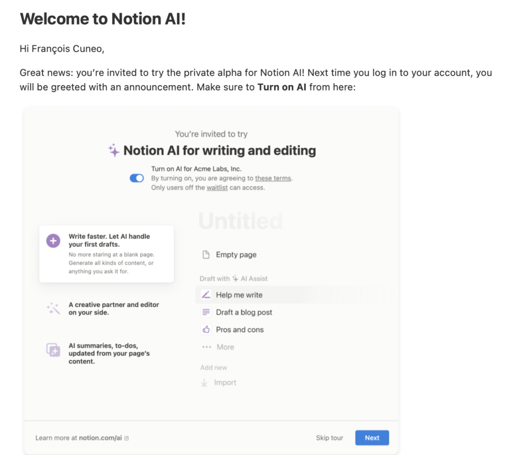Click the AI summaries block icon
This screenshot has height=455, width=513.
pyautogui.click(x=53, y=350)
